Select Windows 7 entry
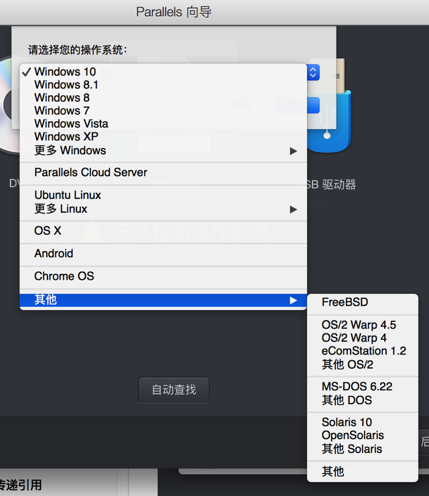 pos(163,110)
